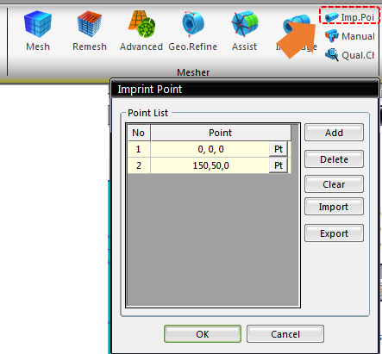Click the Delete button
Viewport: 382px width, 354px height.
click(x=334, y=159)
